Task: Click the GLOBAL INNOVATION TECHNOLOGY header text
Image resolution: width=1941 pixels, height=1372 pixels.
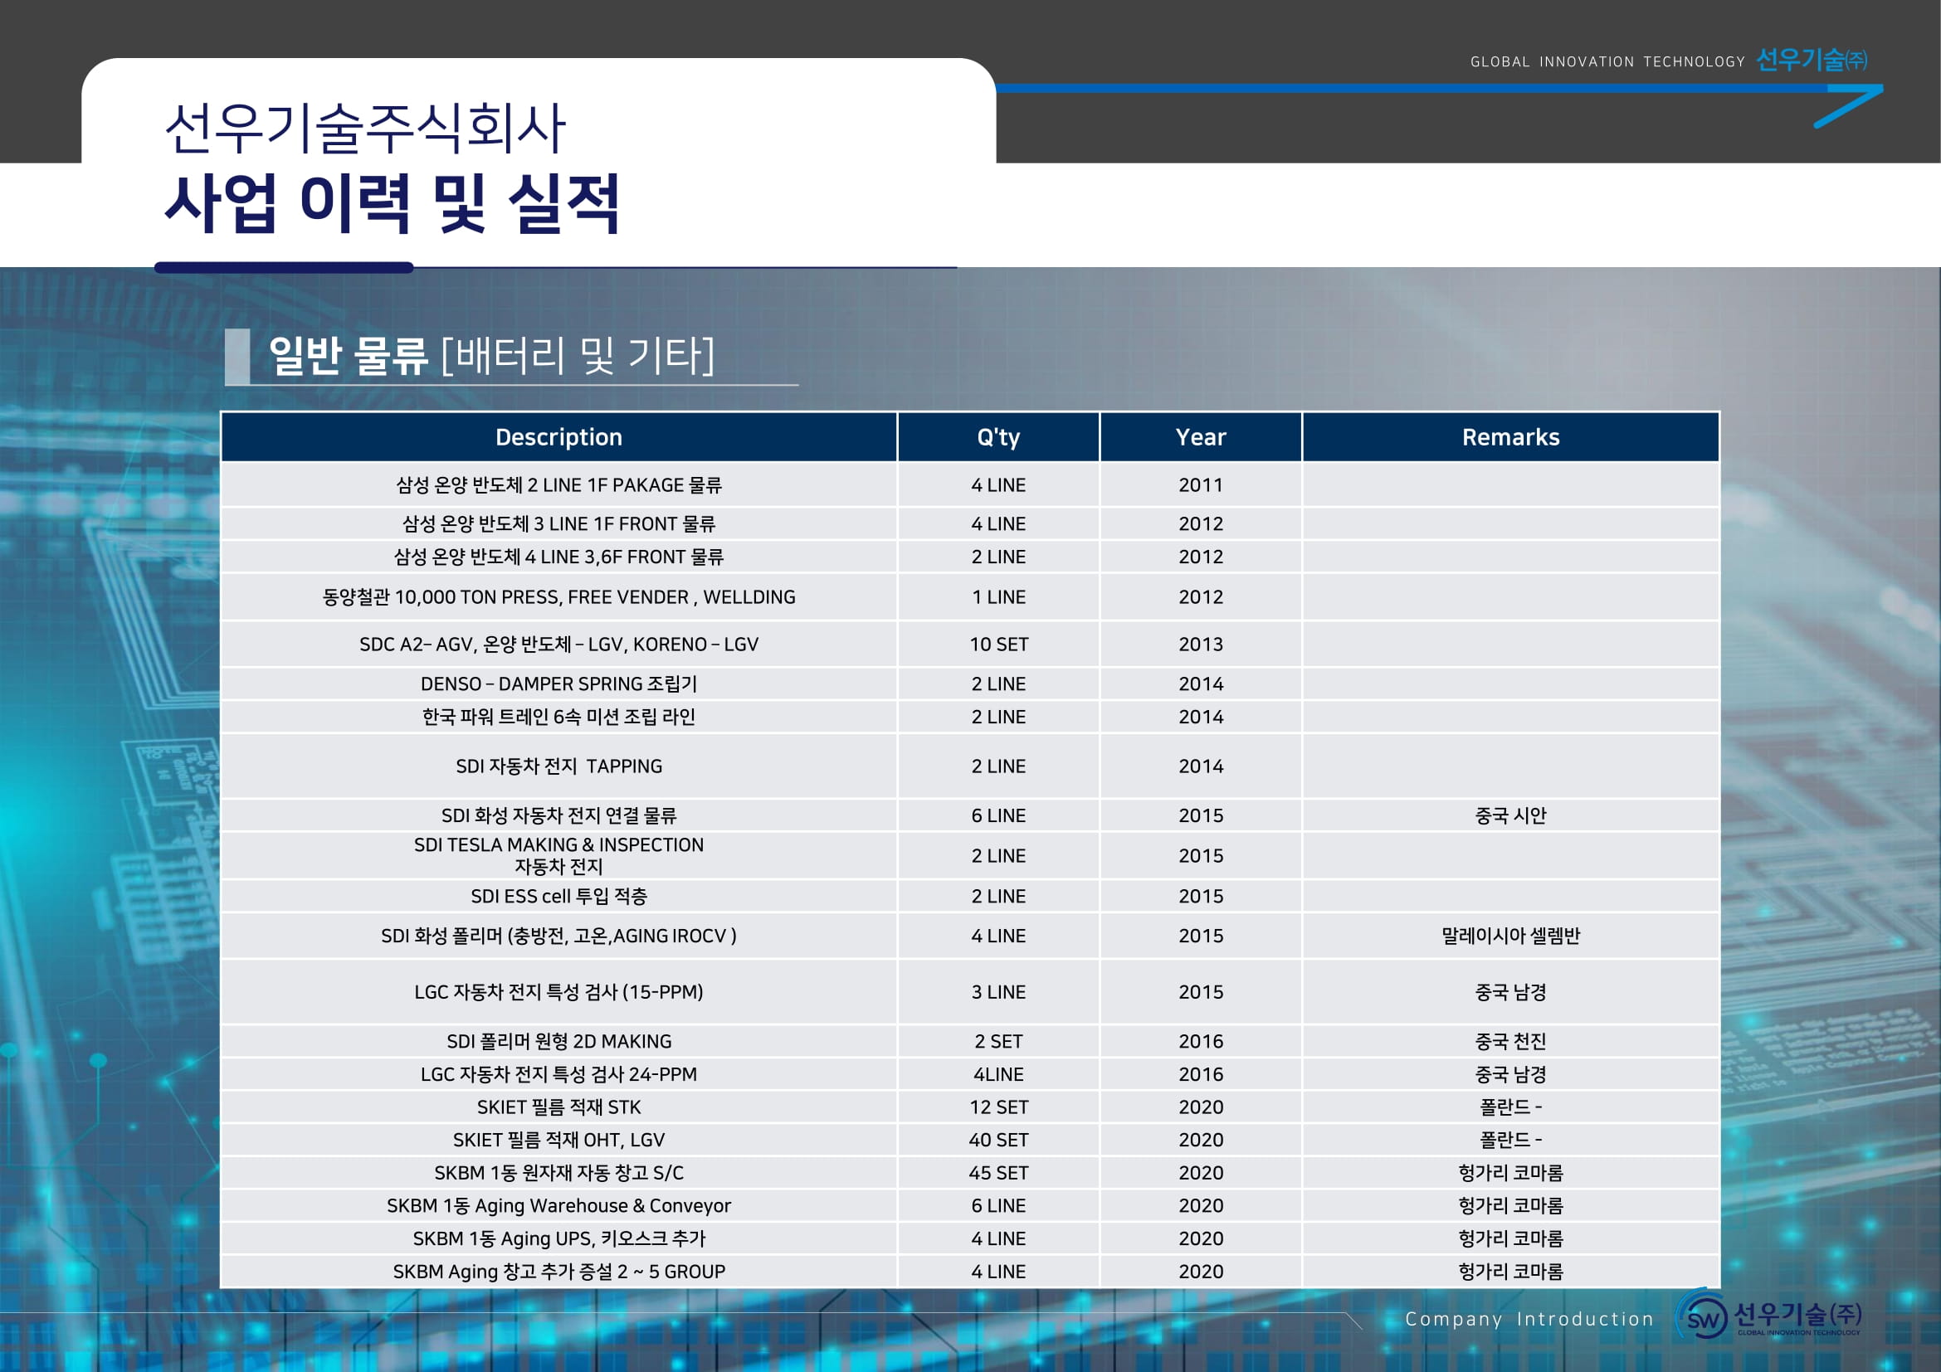Action: click(1607, 61)
